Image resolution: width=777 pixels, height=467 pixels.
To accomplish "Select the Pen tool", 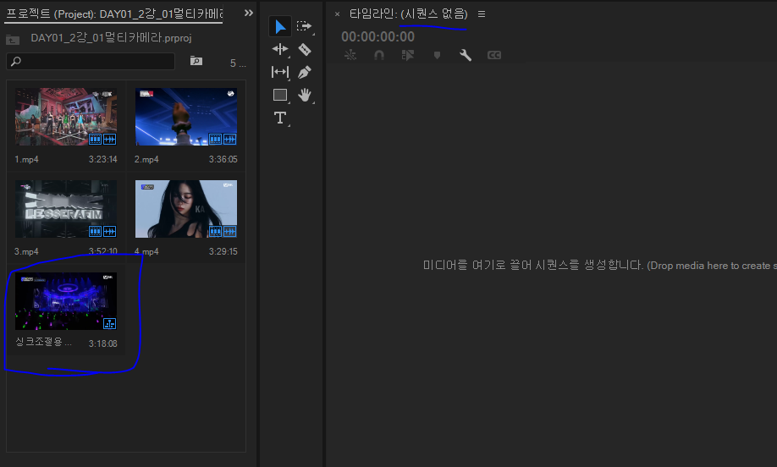I will (304, 72).
